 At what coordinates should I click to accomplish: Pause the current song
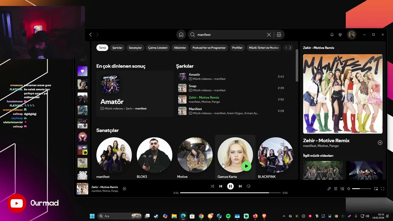230,186
